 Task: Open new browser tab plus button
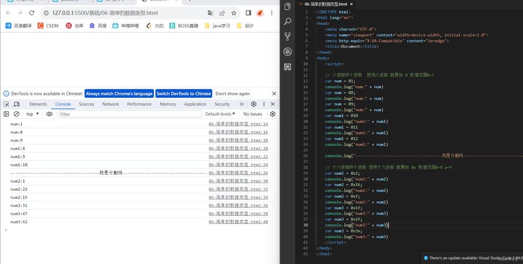(x=189, y=2)
